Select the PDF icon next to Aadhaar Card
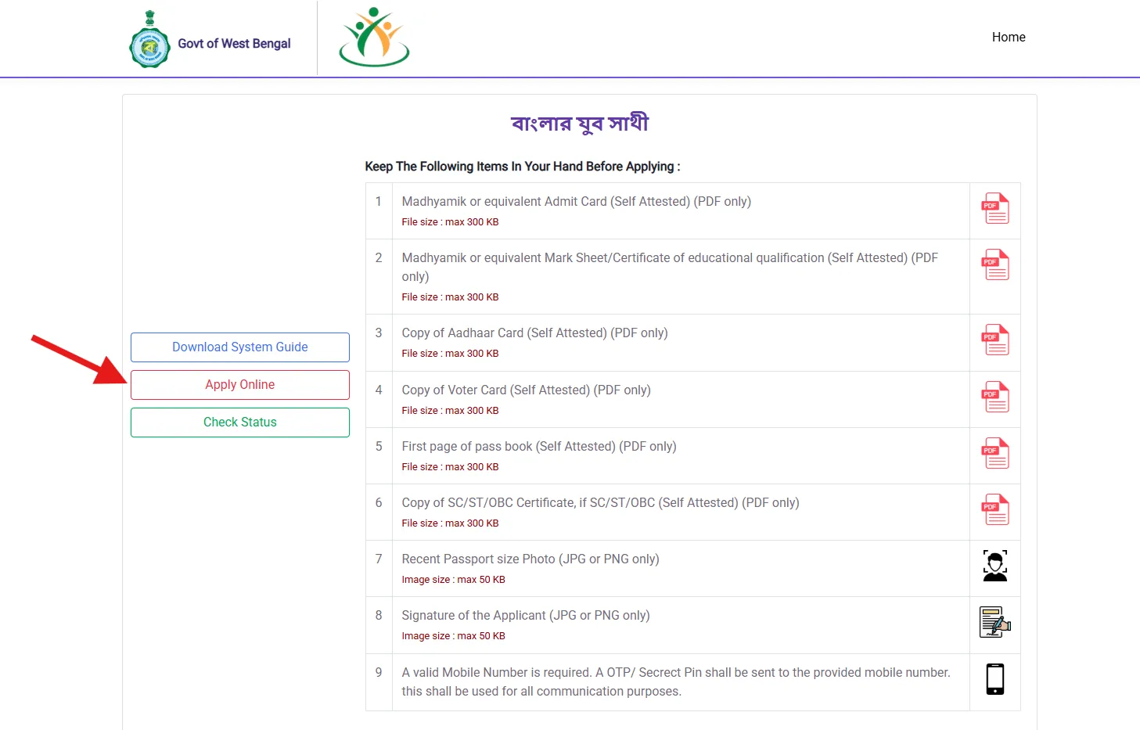This screenshot has height=730, width=1140. point(994,340)
